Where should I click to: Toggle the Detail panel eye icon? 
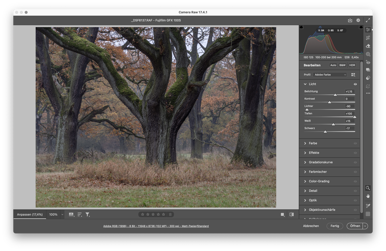point(355,191)
